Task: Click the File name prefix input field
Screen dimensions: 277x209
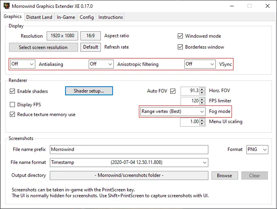Action: click(129, 149)
